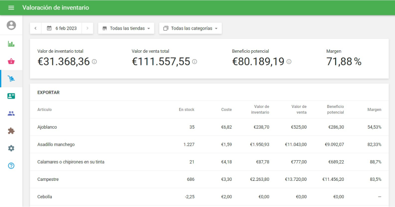The width and height of the screenshot is (395, 207).
Task: Open the items shopping basket section
Action: [11, 61]
